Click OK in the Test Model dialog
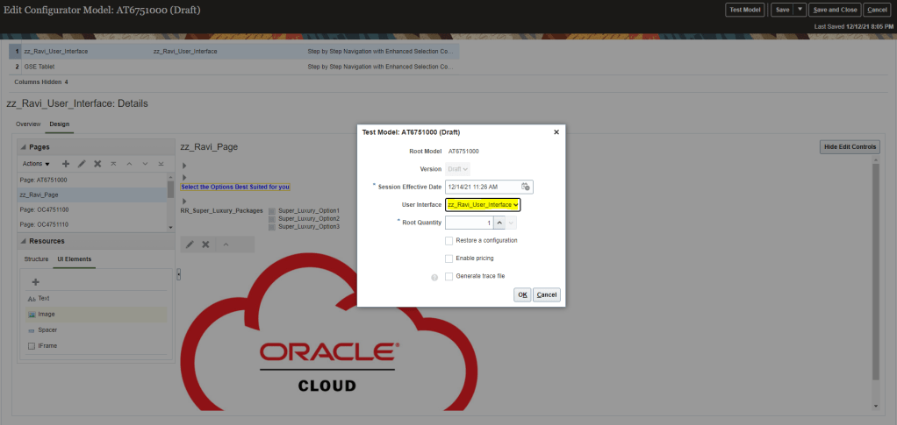The height and width of the screenshot is (425, 897). tap(521, 294)
